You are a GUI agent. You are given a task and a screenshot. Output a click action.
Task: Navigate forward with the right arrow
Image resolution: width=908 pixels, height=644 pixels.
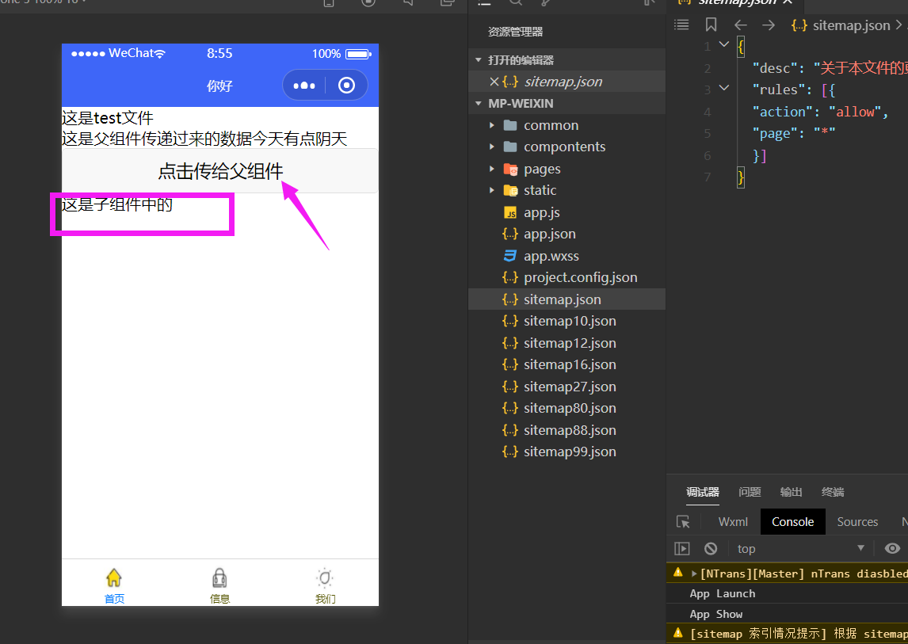pyautogui.click(x=769, y=25)
